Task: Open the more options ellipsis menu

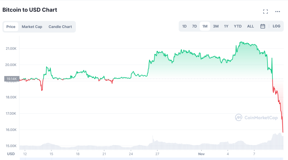Action: (278, 11)
